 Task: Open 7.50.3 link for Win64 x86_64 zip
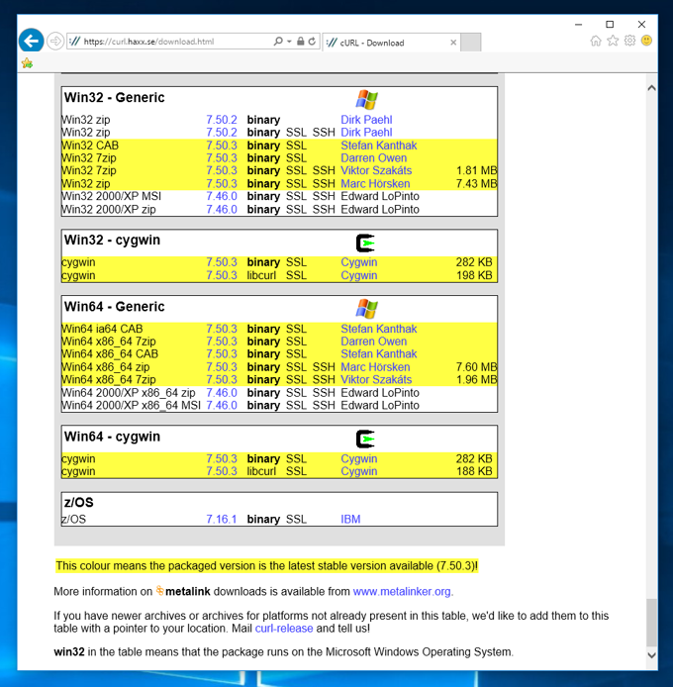coord(222,367)
